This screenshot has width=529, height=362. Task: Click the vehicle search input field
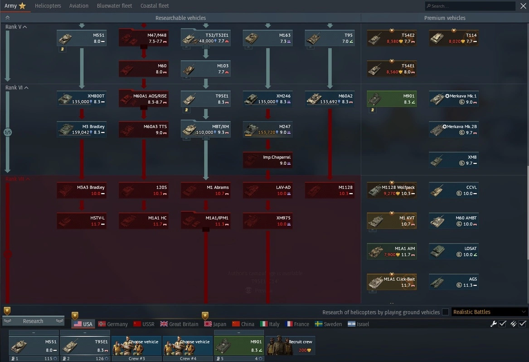click(x=471, y=6)
